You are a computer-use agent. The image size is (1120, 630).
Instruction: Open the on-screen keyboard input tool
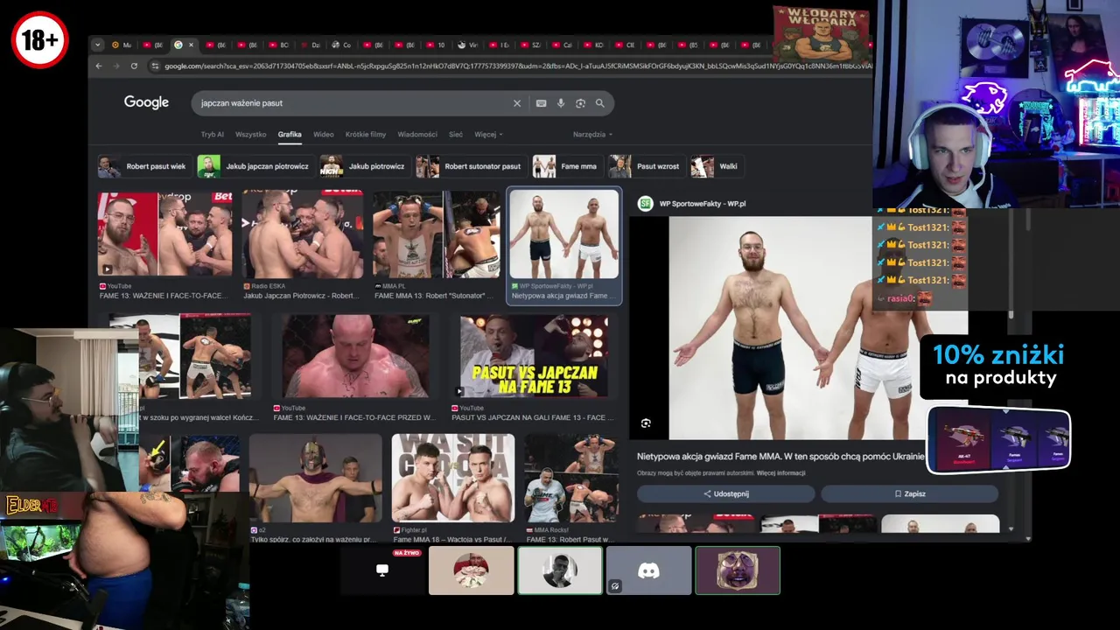click(541, 103)
